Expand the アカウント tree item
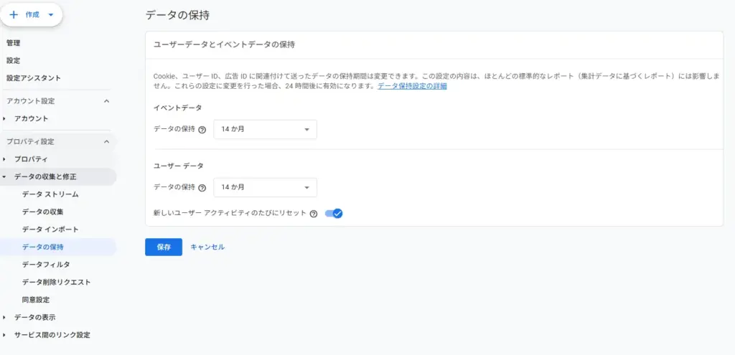The image size is (735, 355). [x=4, y=119]
